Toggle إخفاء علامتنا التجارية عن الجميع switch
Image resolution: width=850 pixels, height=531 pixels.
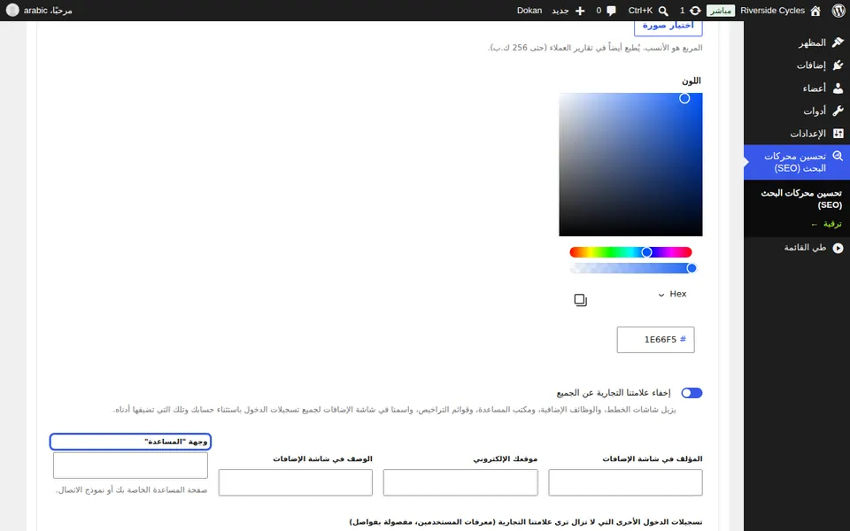coord(692,393)
